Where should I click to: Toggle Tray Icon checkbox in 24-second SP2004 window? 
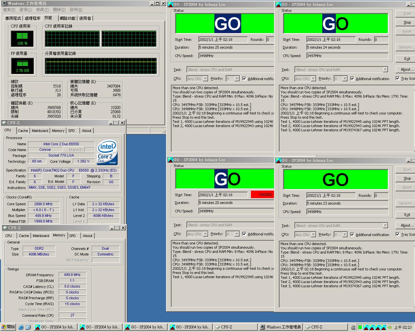397,78
